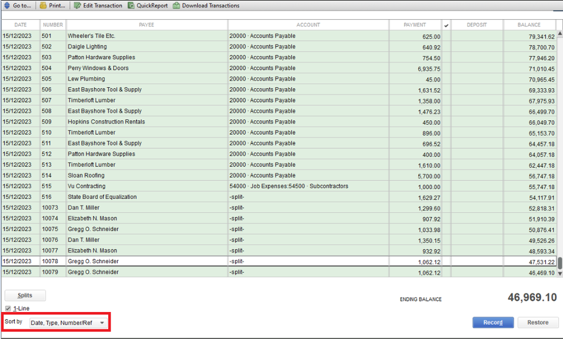Click balance value 46,469.10

[542, 273]
